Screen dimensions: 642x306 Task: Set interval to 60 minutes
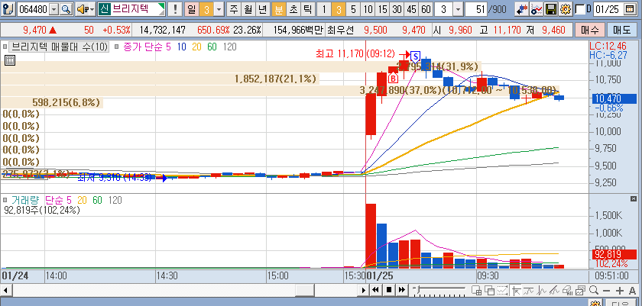426,9
